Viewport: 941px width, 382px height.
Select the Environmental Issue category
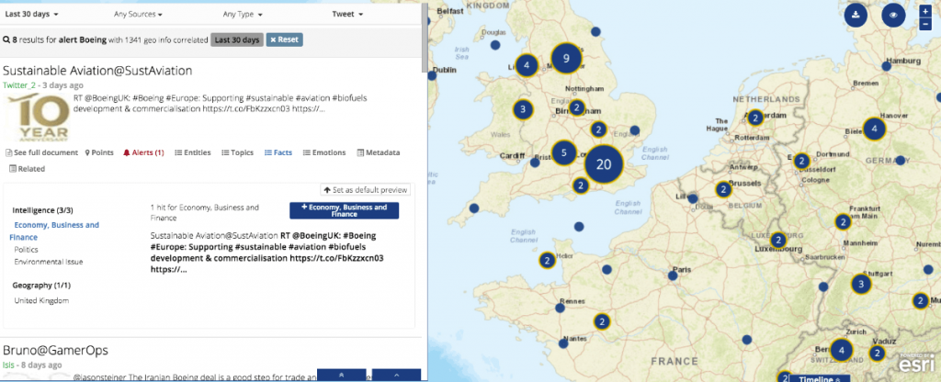[x=49, y=262]
